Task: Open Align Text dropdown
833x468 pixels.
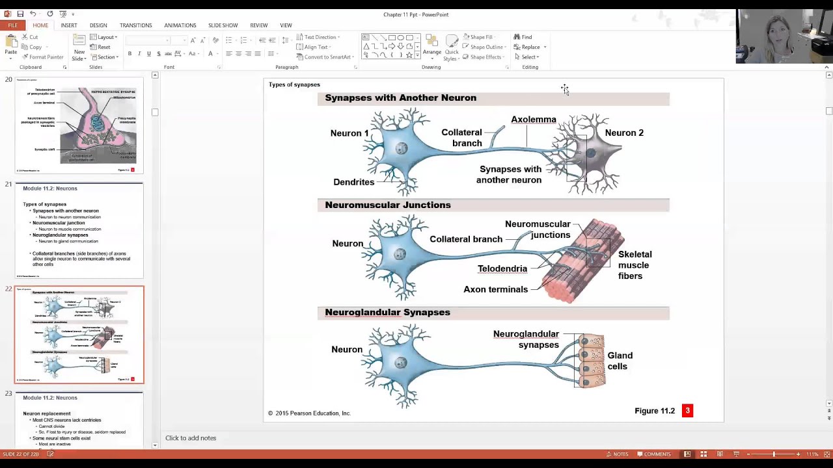Action: coord(314,47)
